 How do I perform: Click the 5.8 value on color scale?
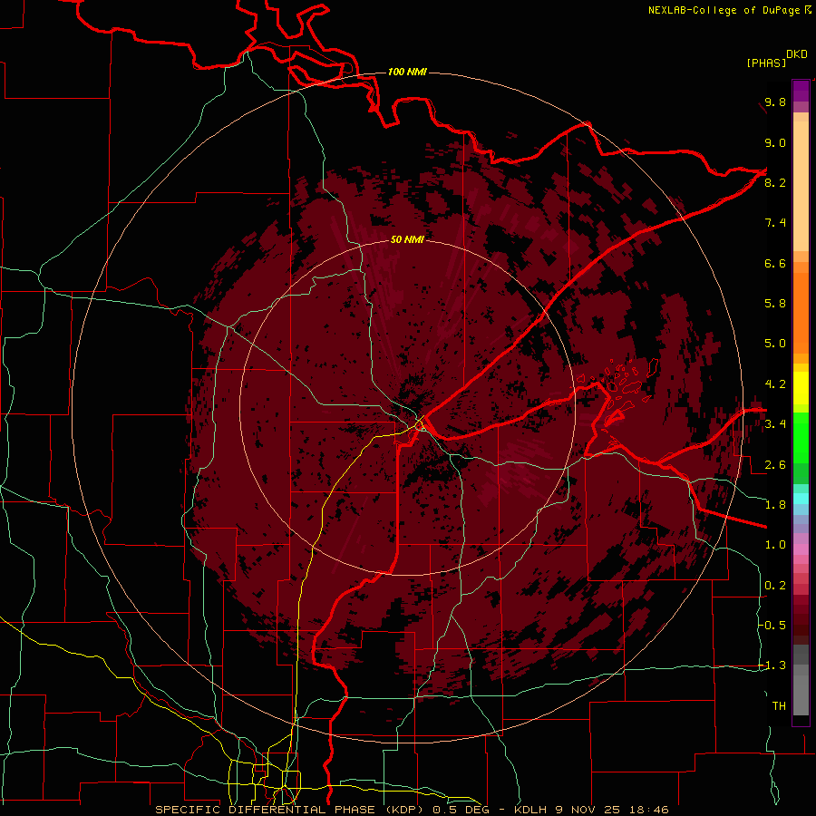point(775,304)
